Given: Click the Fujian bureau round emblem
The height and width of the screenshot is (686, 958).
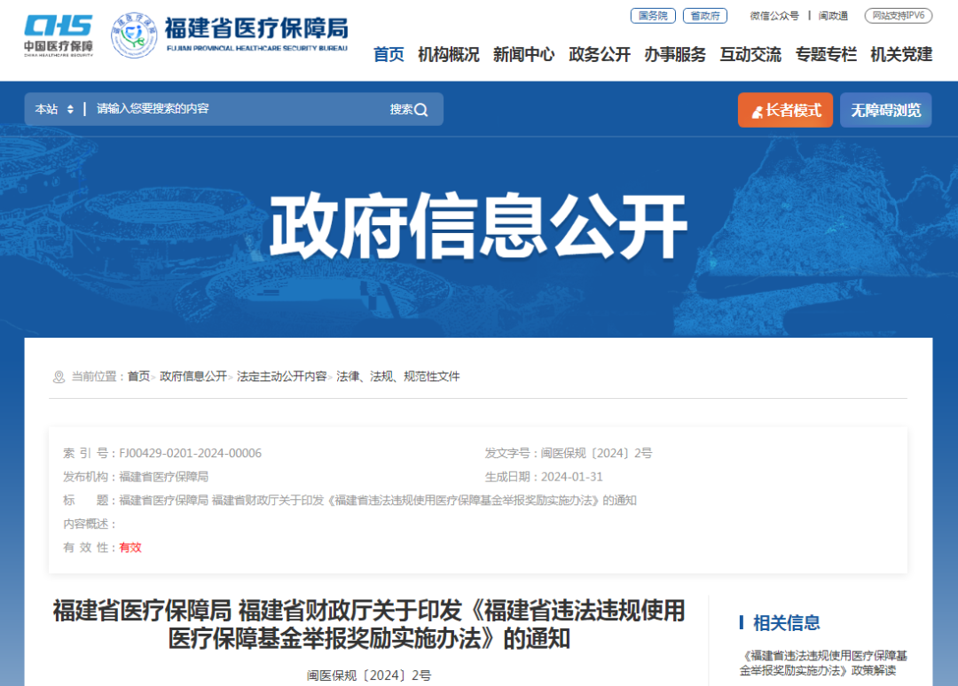Looking at the screenshot, I should click(134, 35).
